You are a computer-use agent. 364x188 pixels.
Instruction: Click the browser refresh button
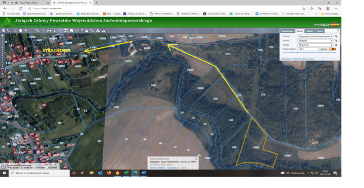(x=21, y=8)
